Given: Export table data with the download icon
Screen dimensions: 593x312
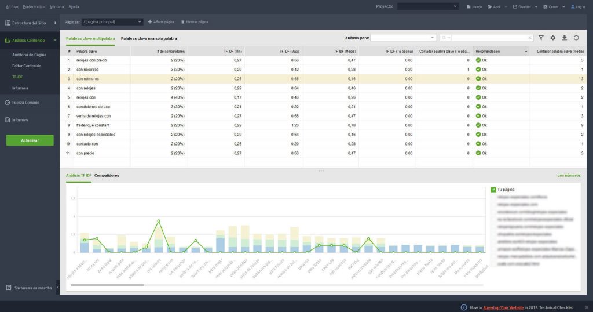Looking at the screenshot, I should click(564, 38).
